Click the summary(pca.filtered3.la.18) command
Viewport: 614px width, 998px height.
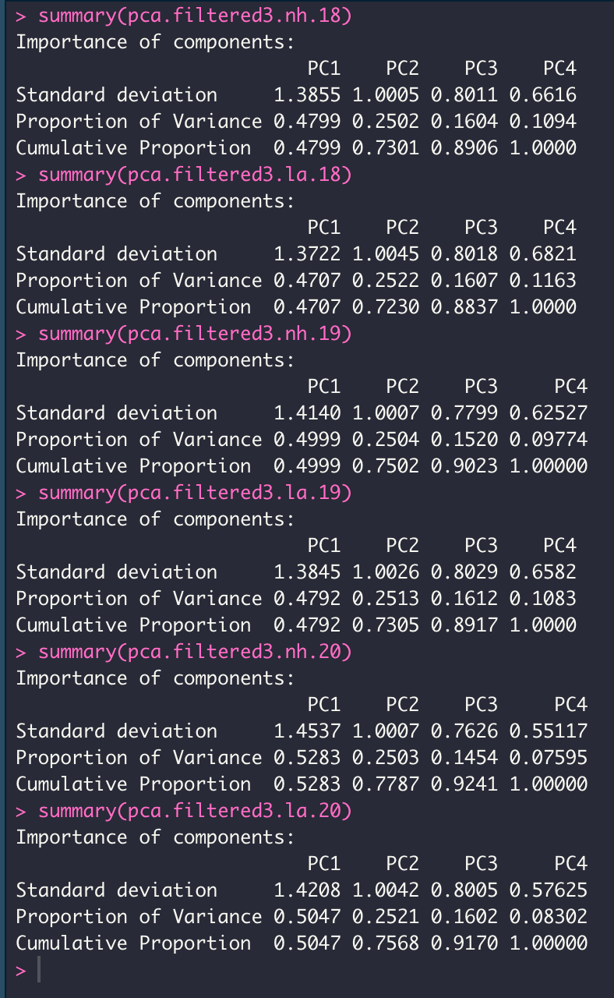click(x=196, y=175)
